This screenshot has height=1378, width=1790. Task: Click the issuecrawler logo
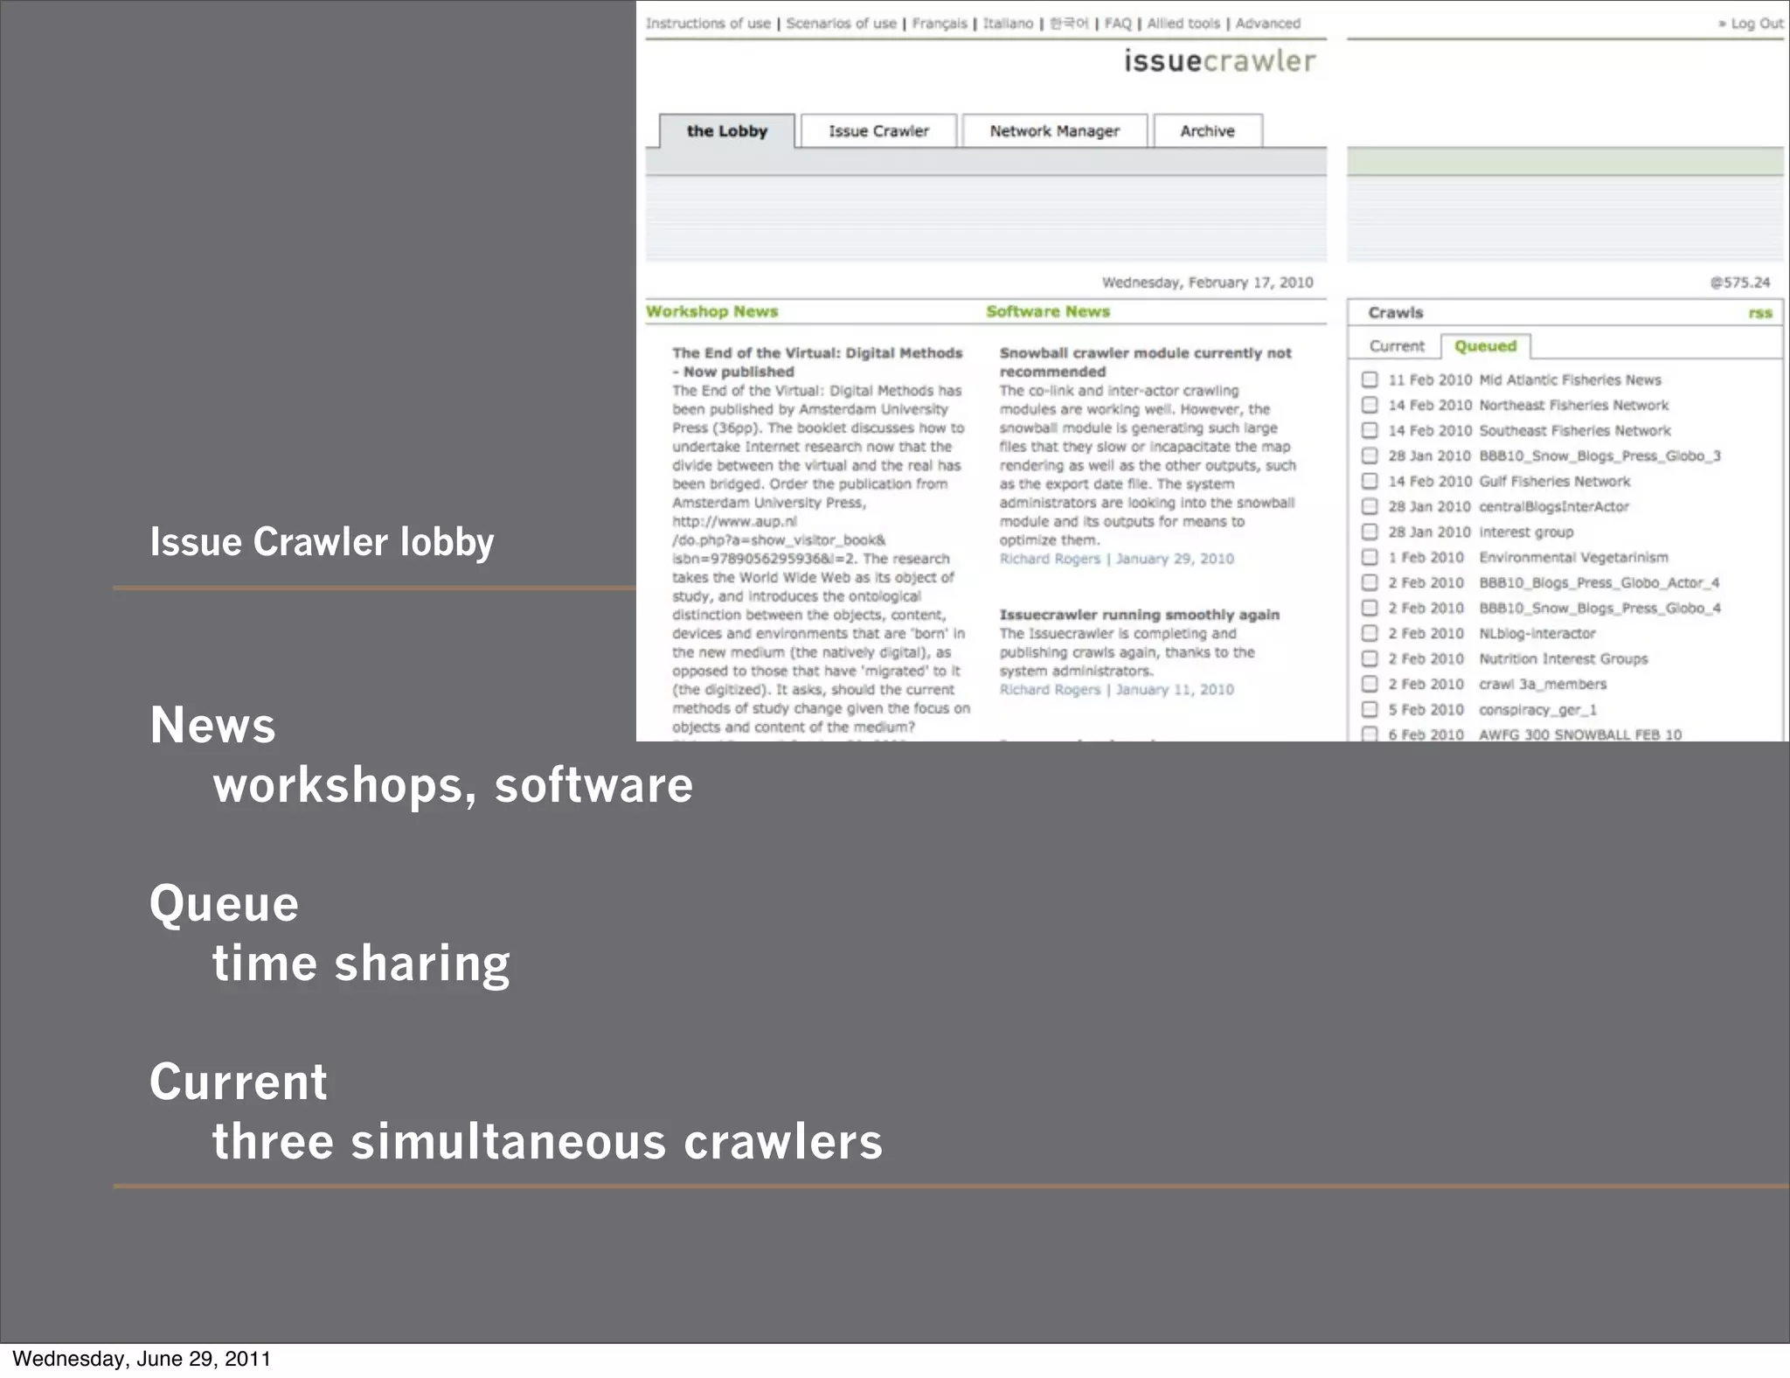[x=1219, y=60]
